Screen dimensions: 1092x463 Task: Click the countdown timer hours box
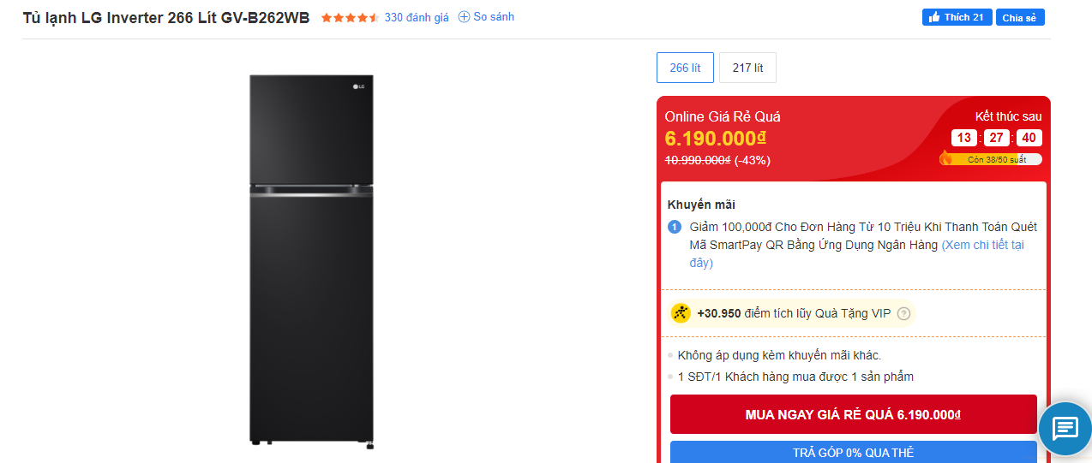pyautogui.click(x=964, y=138)
